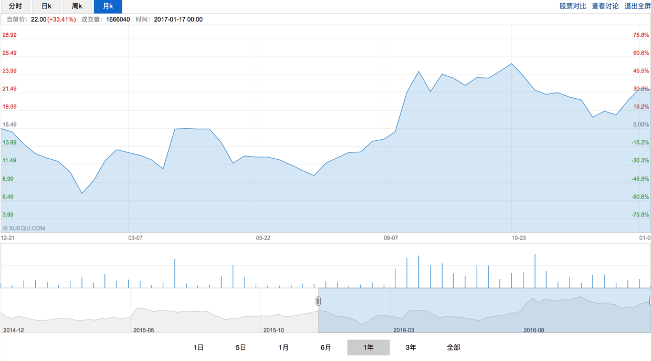Switch range to 6月
This screenshot has width=651, height=361.
click(326, 347)
